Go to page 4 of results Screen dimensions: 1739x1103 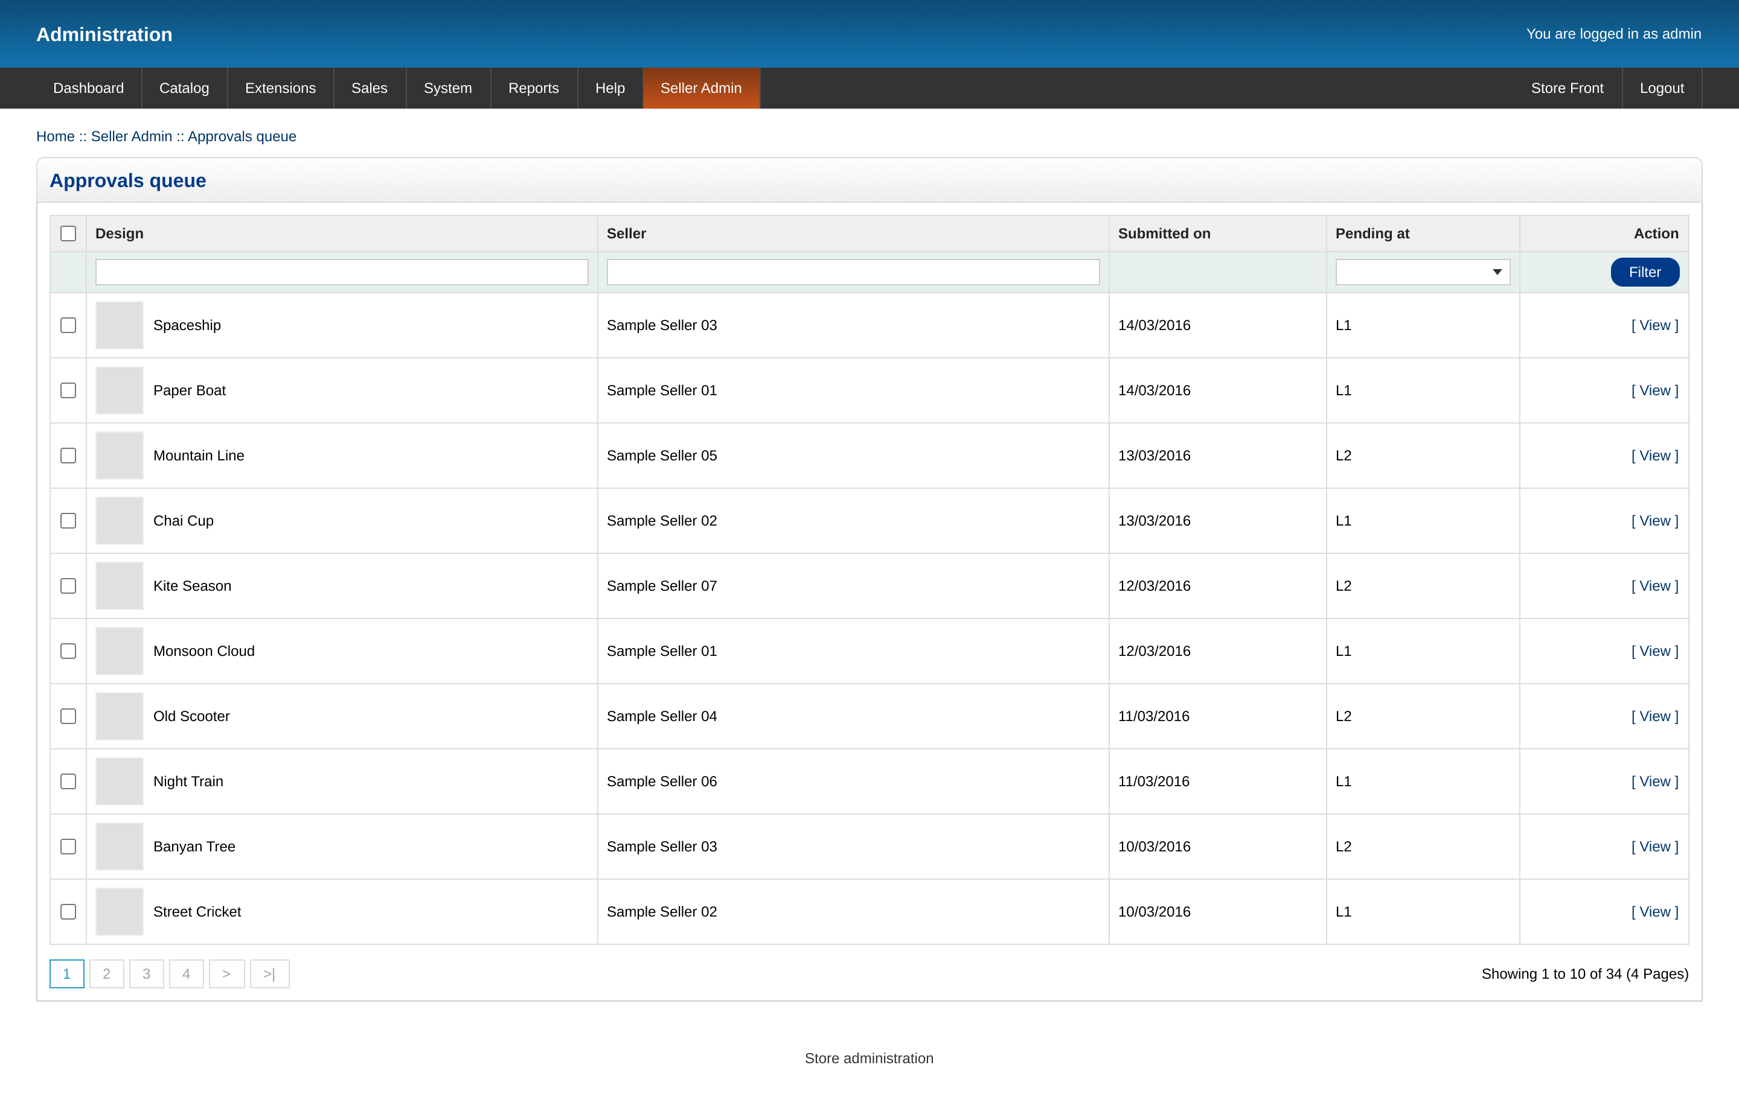(187, 974)
